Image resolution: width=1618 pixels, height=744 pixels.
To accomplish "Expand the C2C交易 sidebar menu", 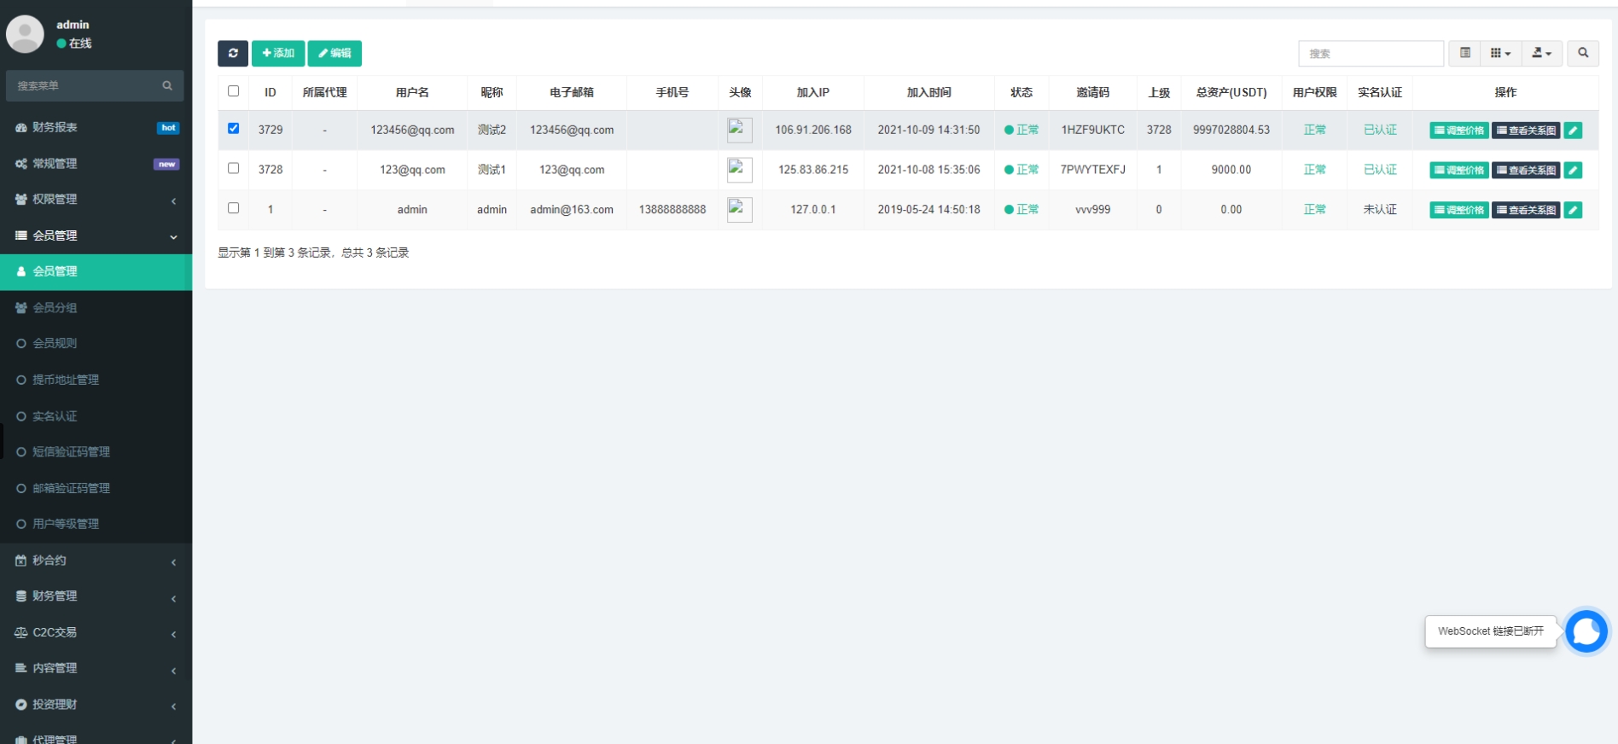I will [96, 632].
